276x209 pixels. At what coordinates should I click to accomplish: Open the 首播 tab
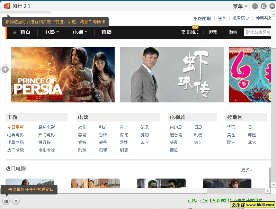(107, 32)
